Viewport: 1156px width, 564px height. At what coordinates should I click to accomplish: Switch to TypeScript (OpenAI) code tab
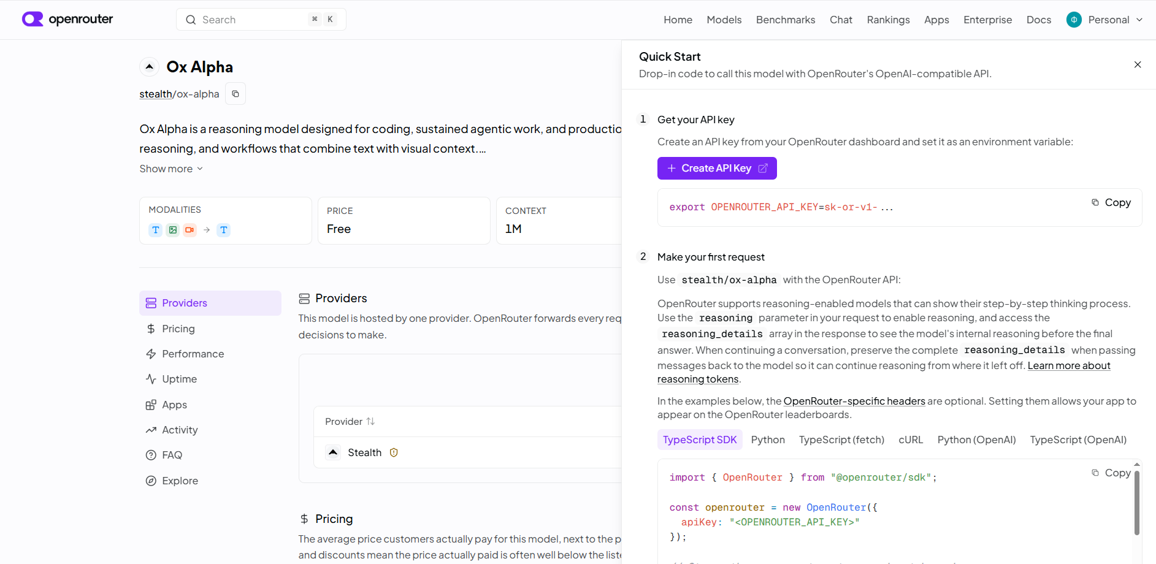pyautogui.click(x=1078, y=440)
